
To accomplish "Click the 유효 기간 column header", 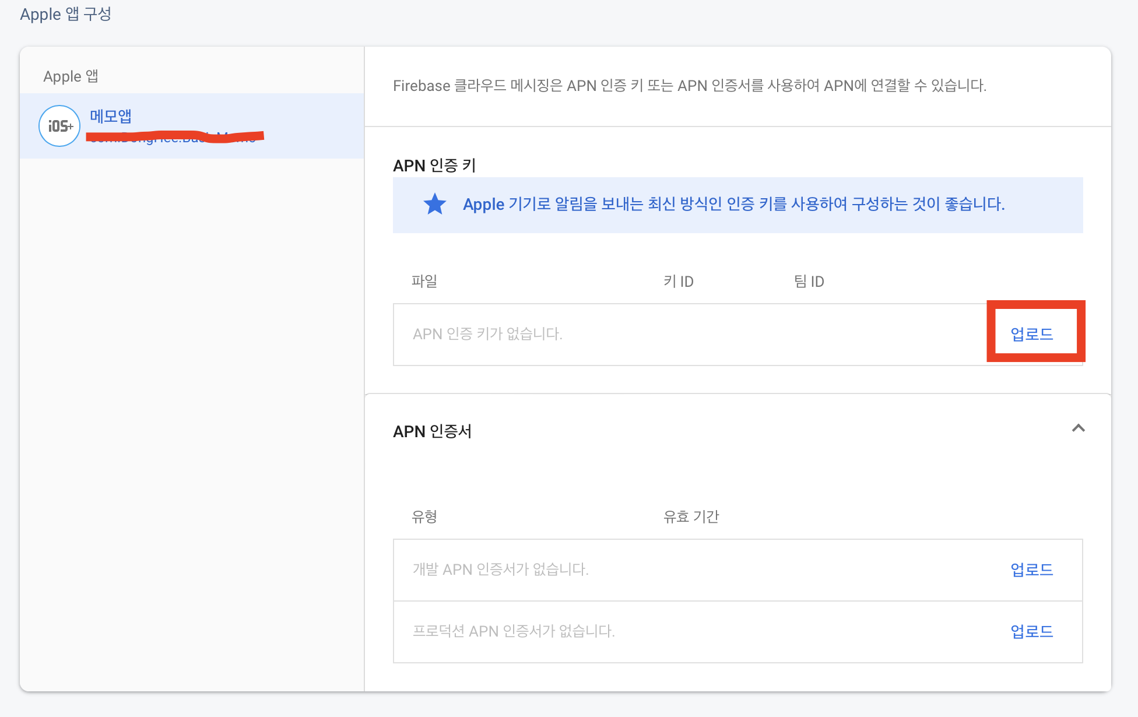I will click(691, 516).
